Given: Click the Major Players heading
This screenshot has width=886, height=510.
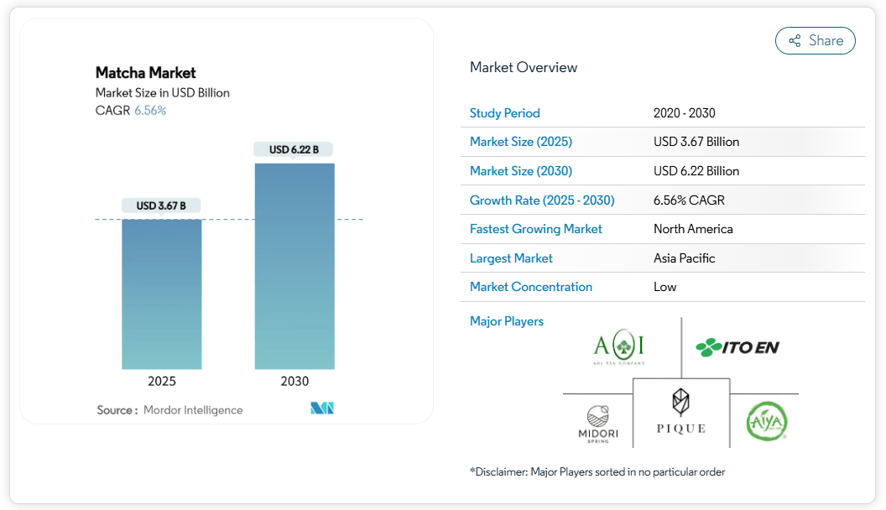Looking at the screenshot, I should tap(506, 321).
